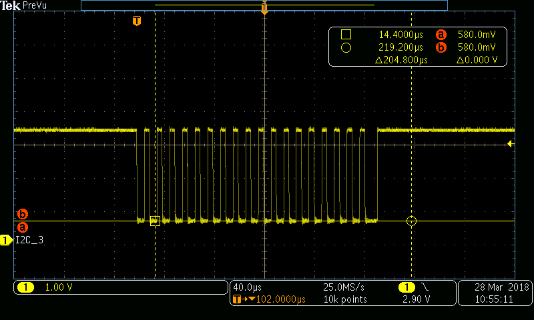This screenshot has height=320, width=534.
Task: Click channel 1 badge in vertical scale readout
Action: (x=25, y=287)
